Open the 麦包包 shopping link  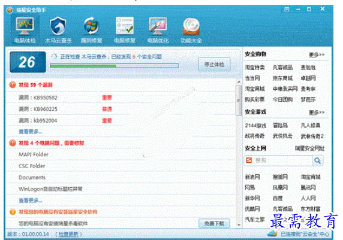coord(308,68)
